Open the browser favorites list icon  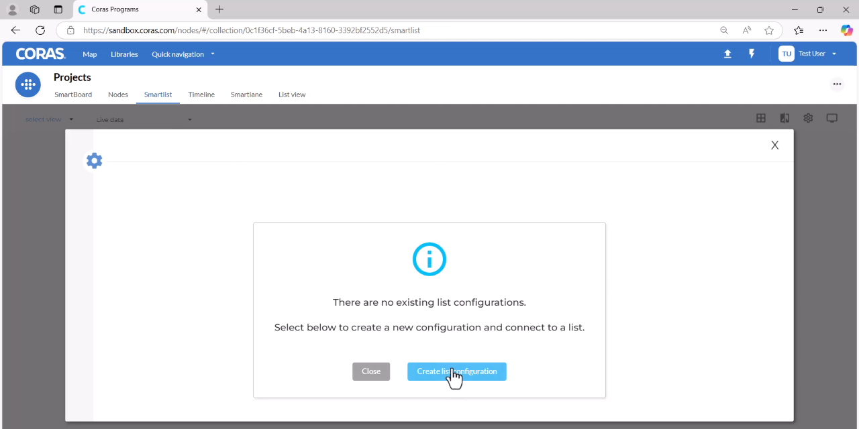click(799, 30)
